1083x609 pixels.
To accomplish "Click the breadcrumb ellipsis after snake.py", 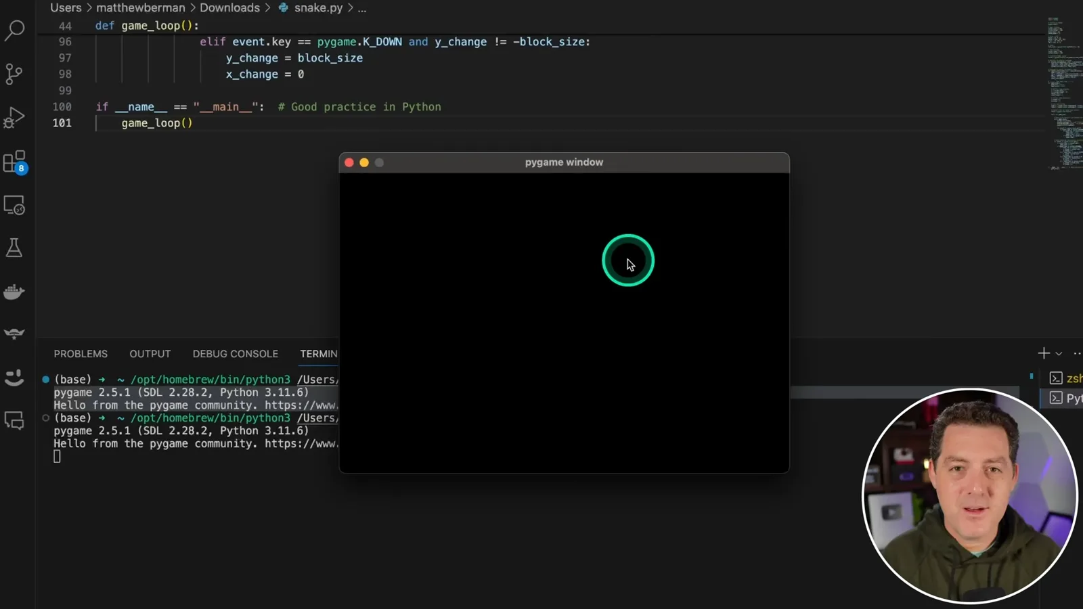I will pos(361,8).
